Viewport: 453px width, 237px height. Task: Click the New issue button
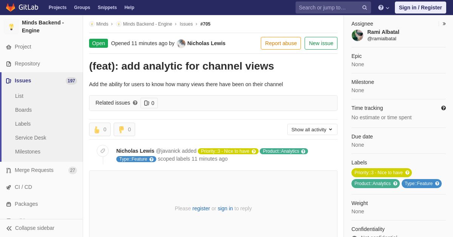pyautogui.click(x=321, y=43)
